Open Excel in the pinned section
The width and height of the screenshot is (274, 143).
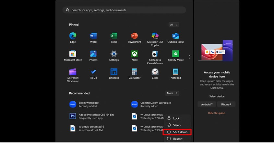pos(114,38)
